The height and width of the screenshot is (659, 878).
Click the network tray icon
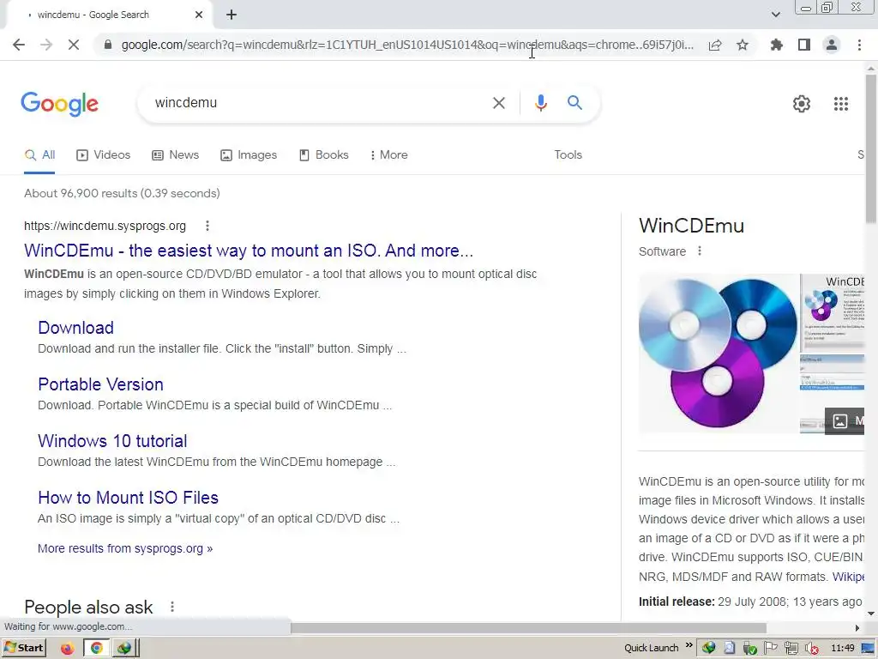791,649
